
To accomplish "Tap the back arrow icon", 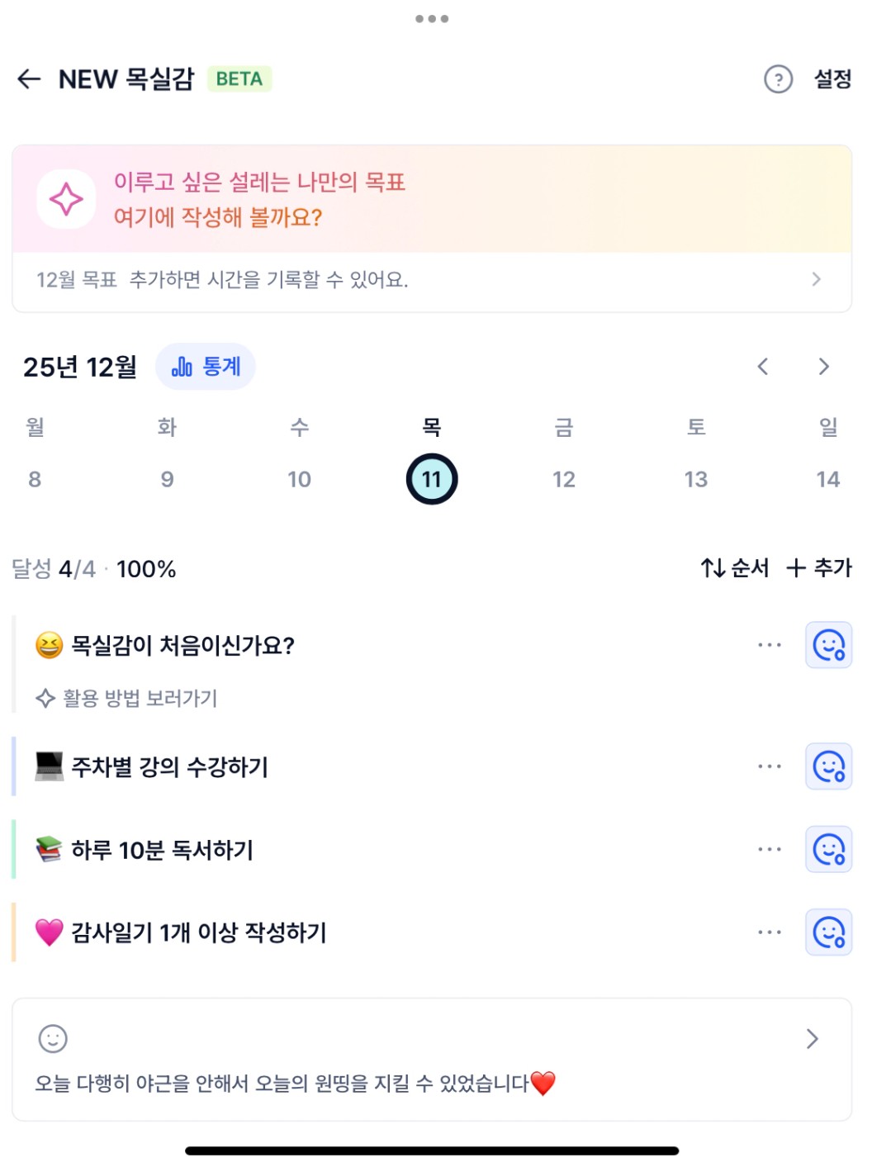I will tap(29, 79).
